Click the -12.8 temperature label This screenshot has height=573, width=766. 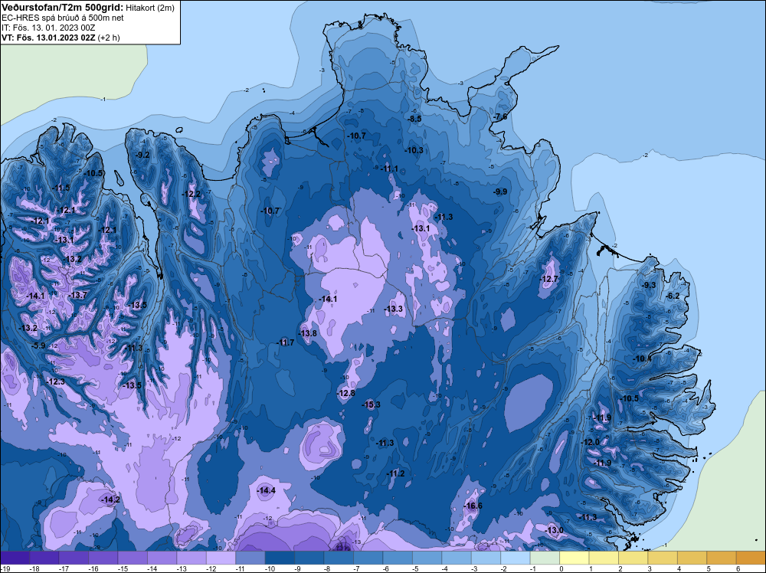346,393
